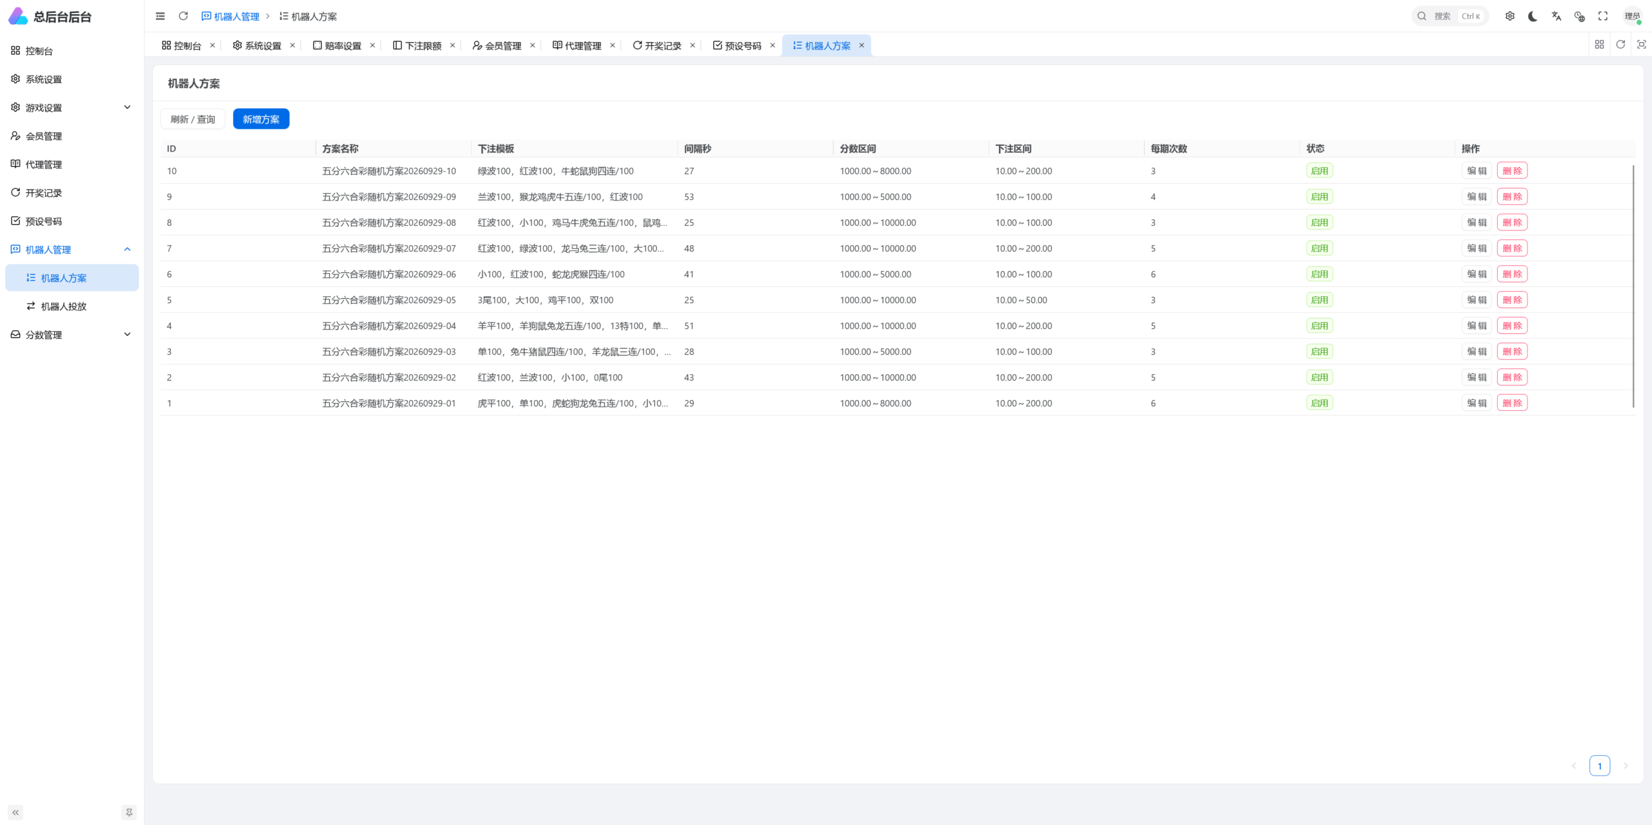Refresh current tab using tab bar icon

click(x=1620, y=45)
